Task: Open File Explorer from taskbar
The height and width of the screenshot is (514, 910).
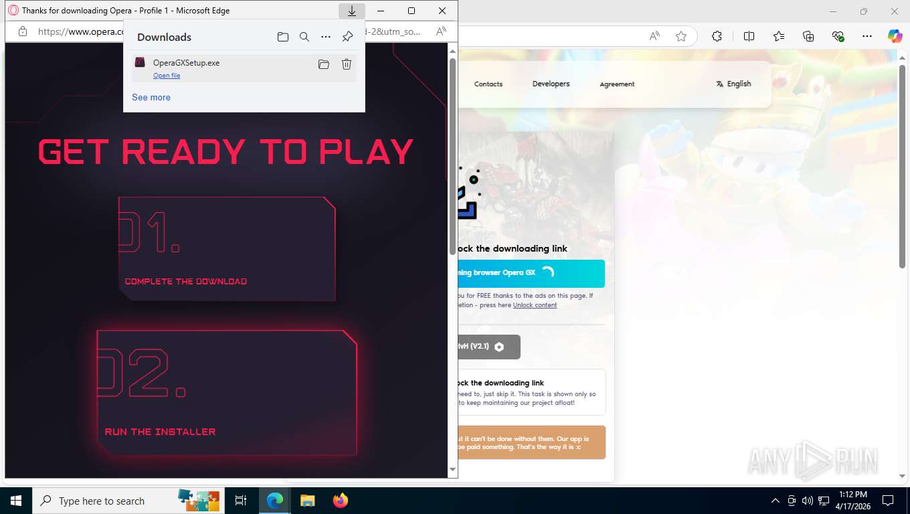Action: (x=308, y=501)
